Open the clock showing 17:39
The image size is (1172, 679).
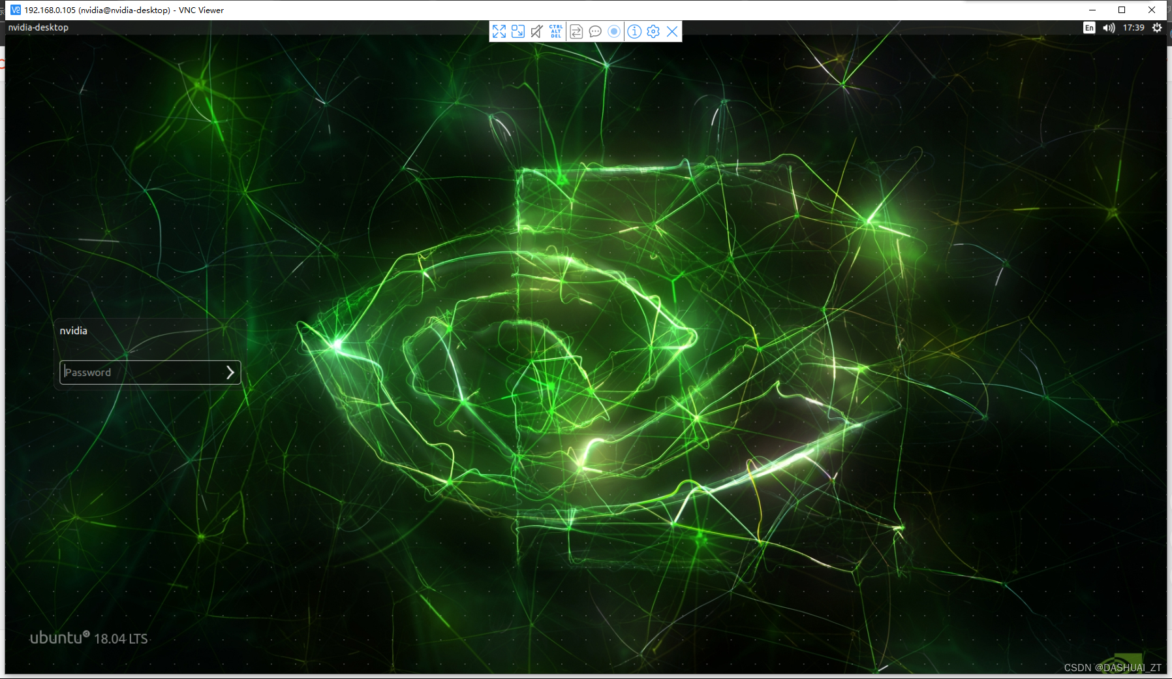point(1133,27)
